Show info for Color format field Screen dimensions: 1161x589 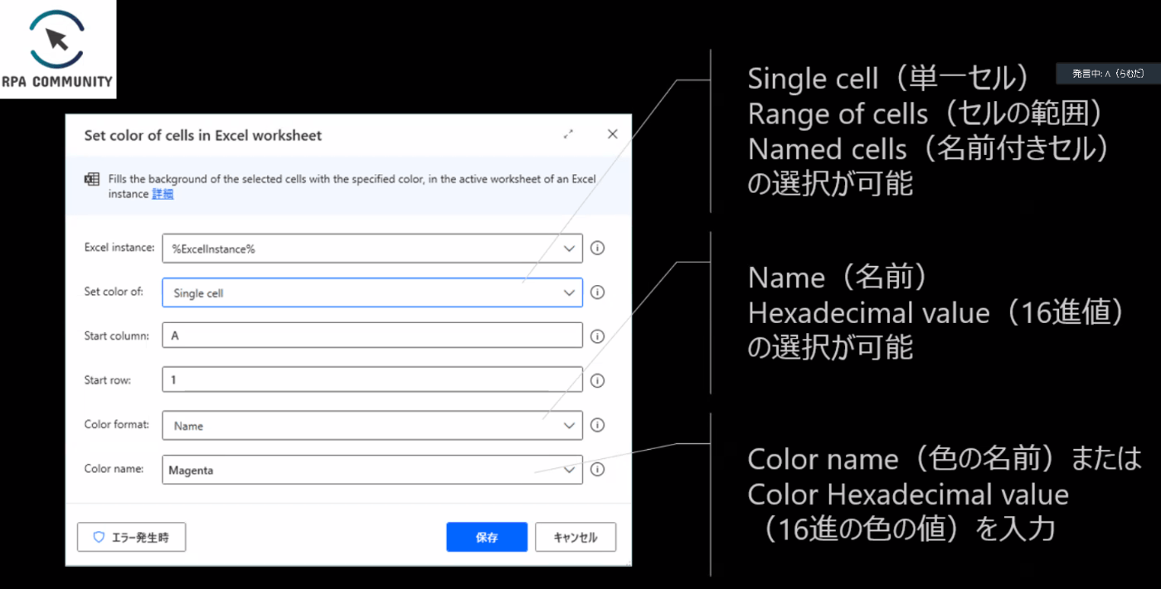[597, 425]
